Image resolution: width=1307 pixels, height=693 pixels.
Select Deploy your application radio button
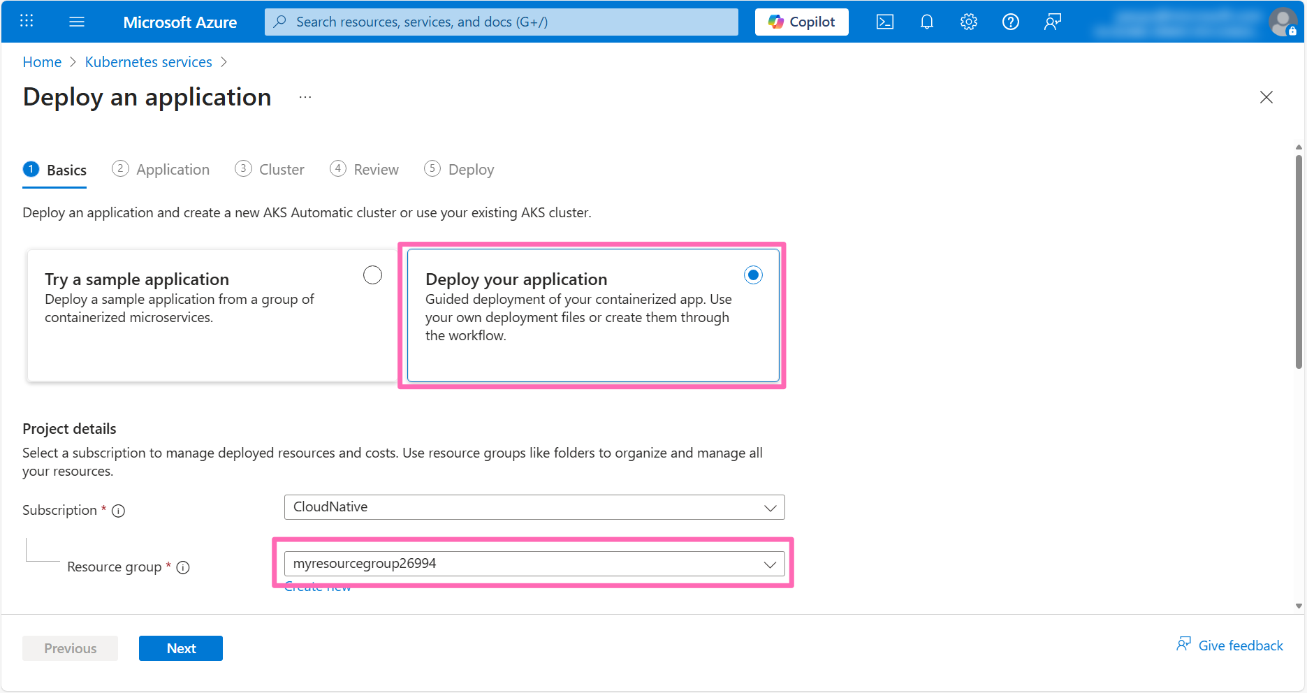[752, 275]
